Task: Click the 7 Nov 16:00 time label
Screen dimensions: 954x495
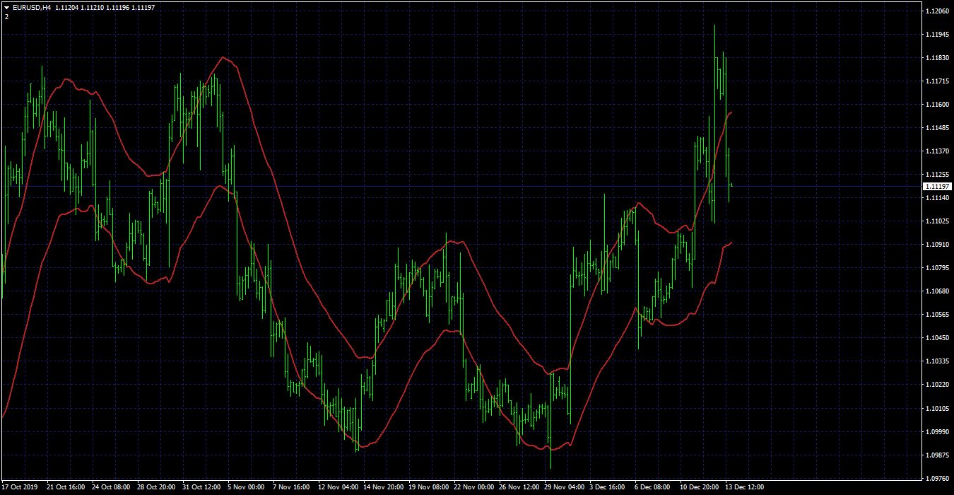Action: (x=291, y=487)
